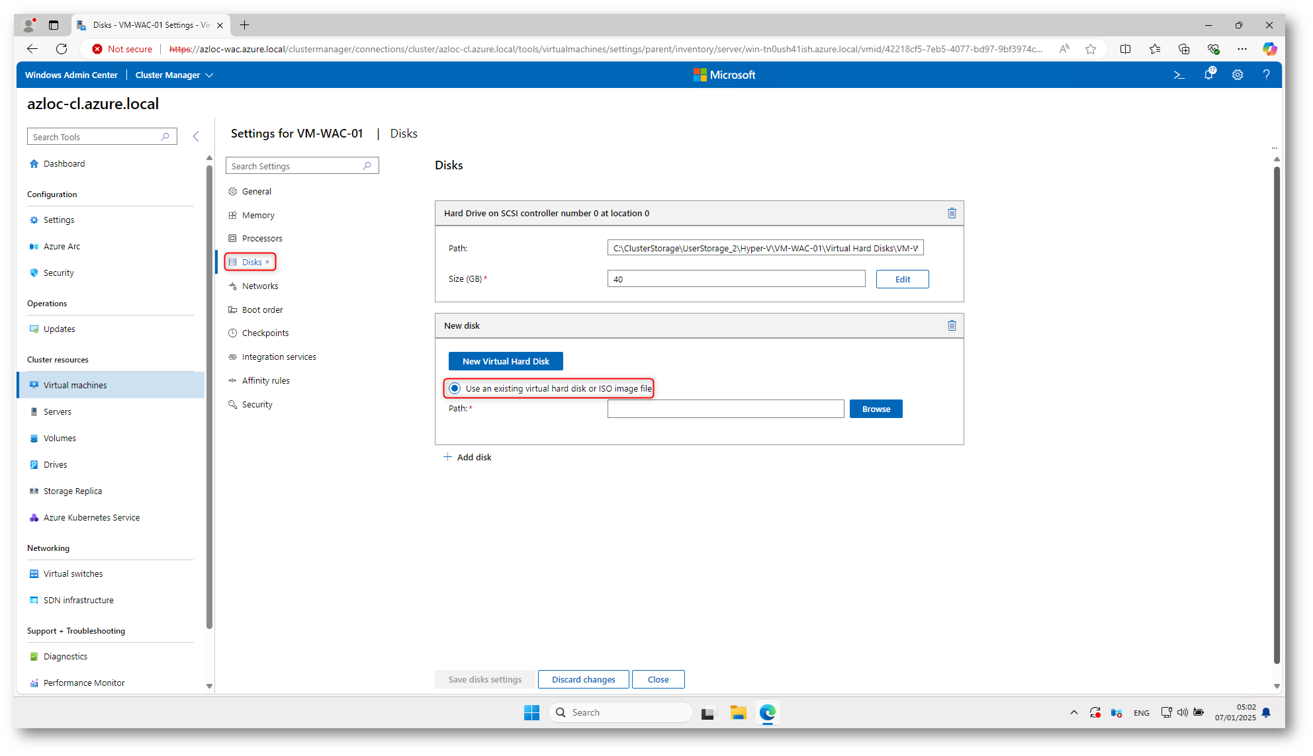The width and height of the screenshot is (1313, 756).
Task: Open Networks settings section
Action: 259,286
